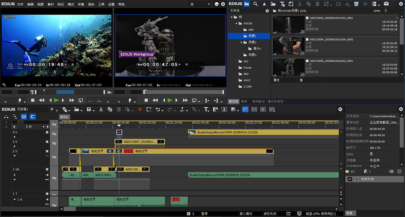The image size is (405, 217).
Task: Toggle the 视频布局 checkbox in info panel
Action: click(x=350, y=179)
